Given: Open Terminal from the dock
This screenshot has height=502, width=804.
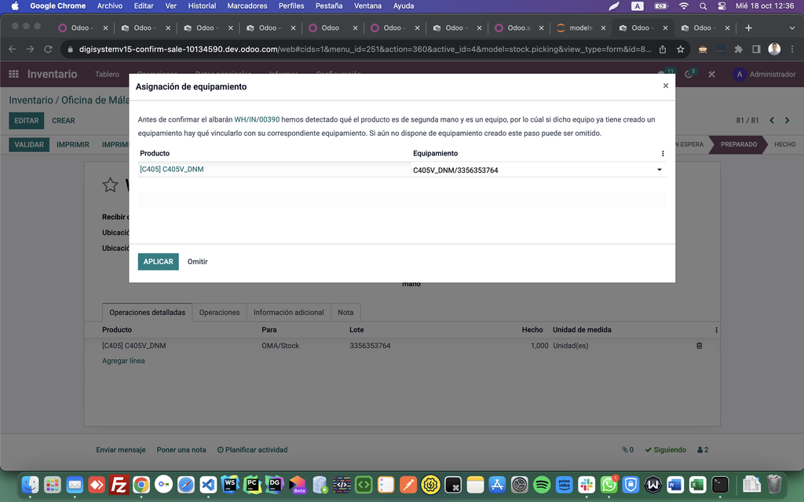Looking at the screenshot, I should pos(720,484).
